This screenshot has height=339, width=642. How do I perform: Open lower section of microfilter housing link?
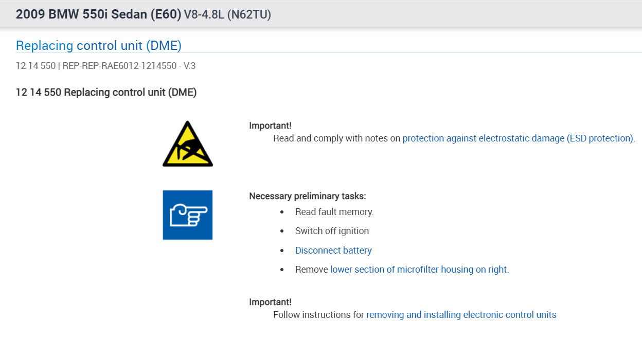tap(418, 270)
